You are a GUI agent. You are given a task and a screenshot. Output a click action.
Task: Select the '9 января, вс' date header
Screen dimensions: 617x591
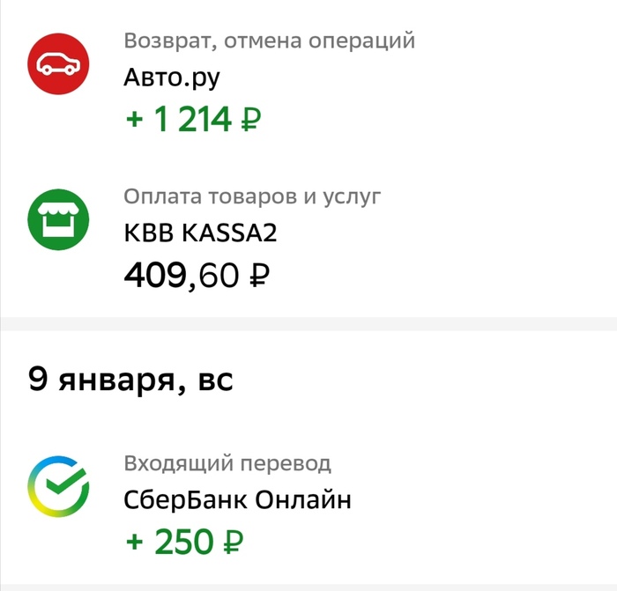pos(130,380)
